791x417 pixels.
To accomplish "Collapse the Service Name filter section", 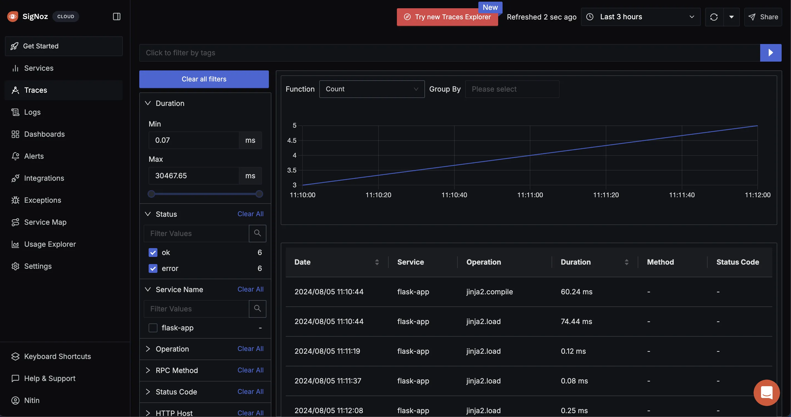I will tap(148, 289).
